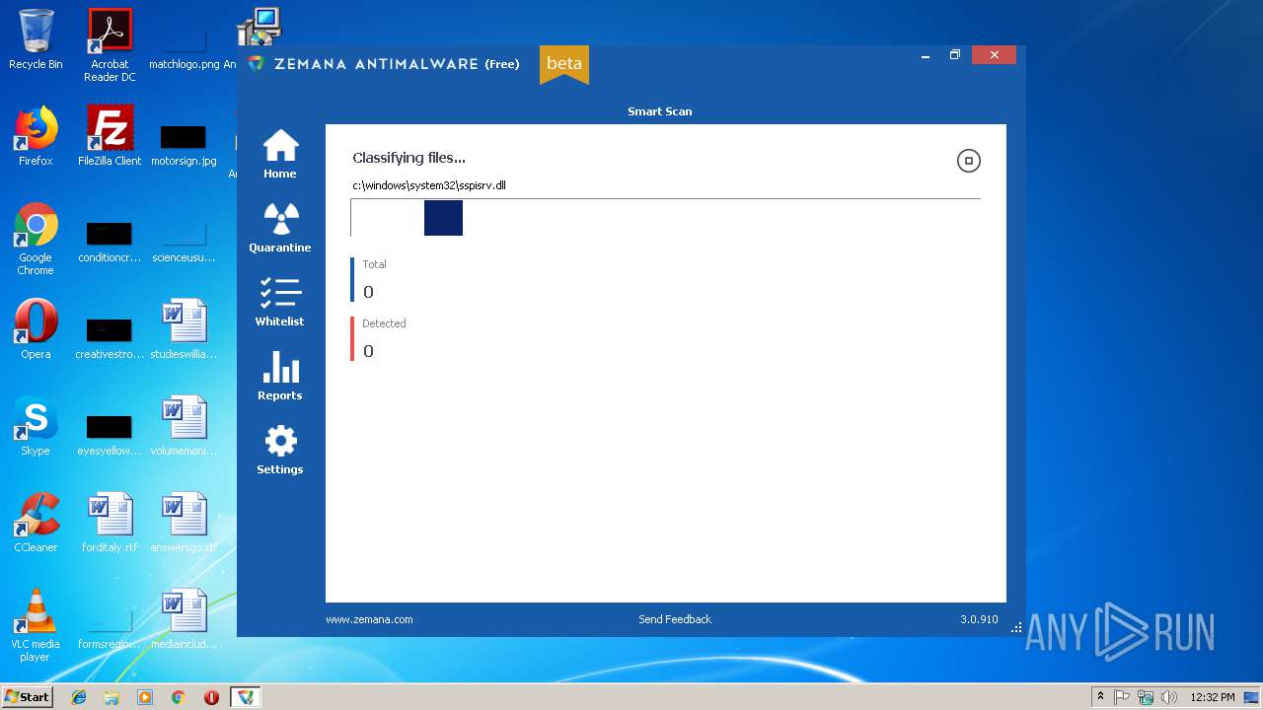
Task: Open Windows Explorer folder on taskbar
Action: [x=111, y=697]
